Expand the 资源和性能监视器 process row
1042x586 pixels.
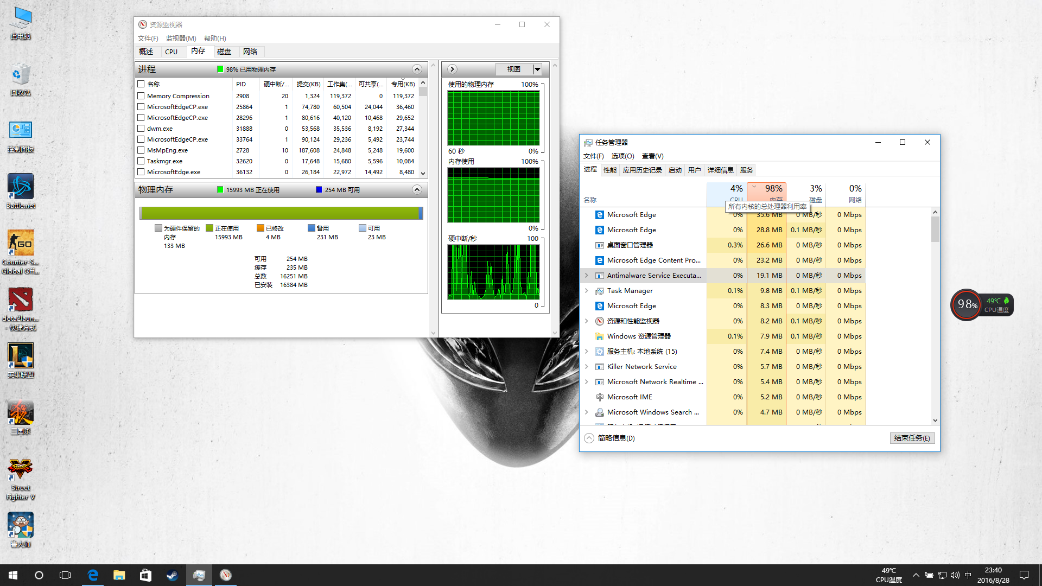587,321
